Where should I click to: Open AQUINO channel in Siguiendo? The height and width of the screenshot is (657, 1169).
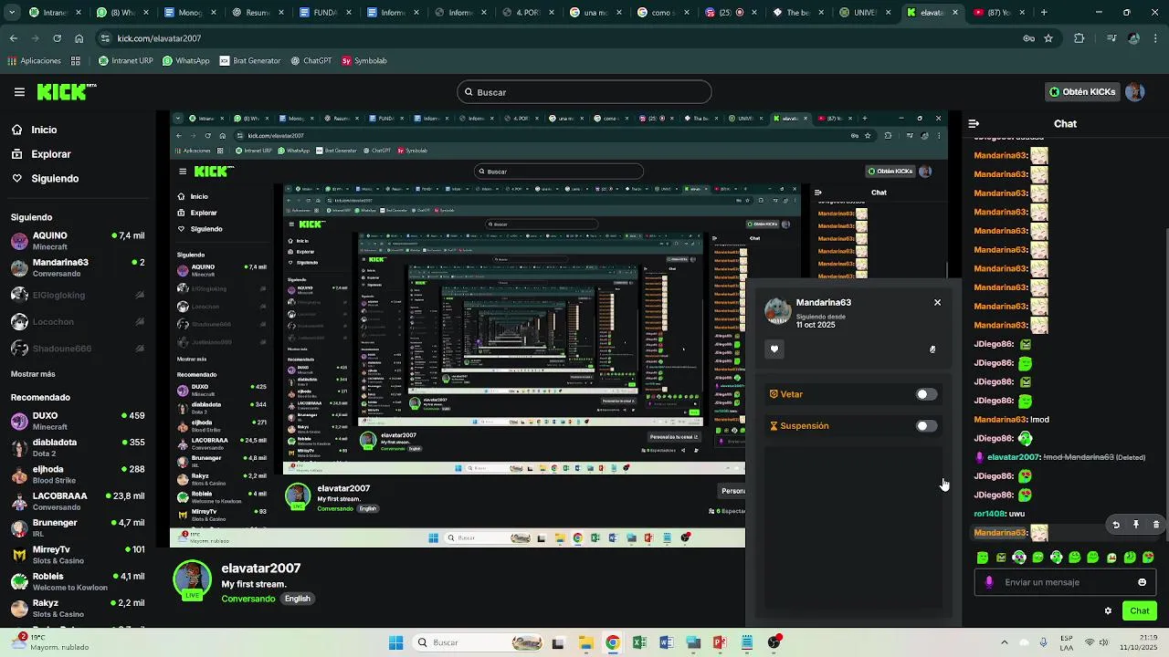pos(78,241)
